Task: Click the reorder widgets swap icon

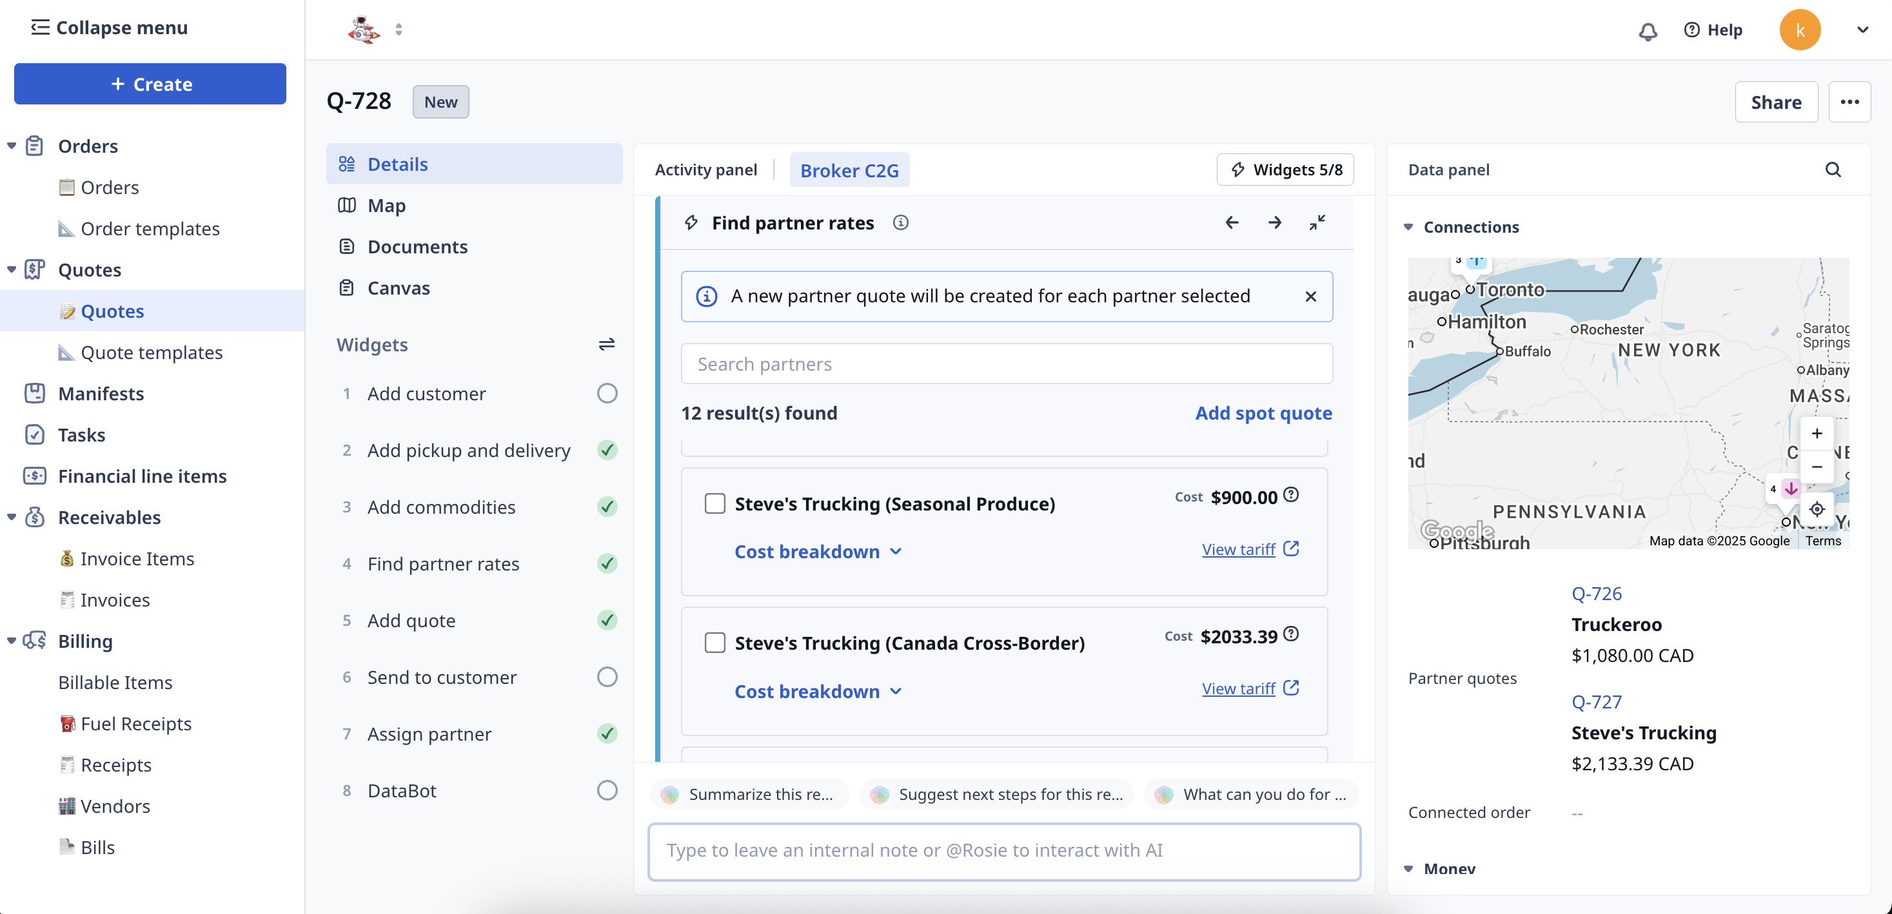Action: pyautogui.click(x=606, y=344)
